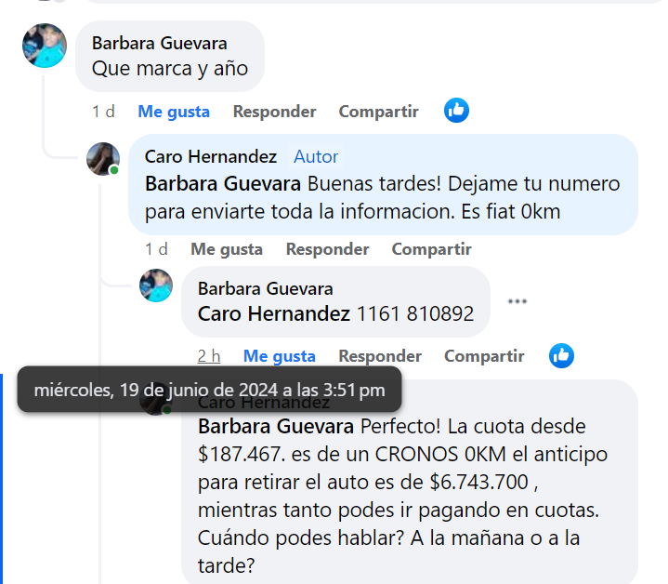Toggle Me gusta on the 'Que marca y año' comment

(x=174, y=112)
